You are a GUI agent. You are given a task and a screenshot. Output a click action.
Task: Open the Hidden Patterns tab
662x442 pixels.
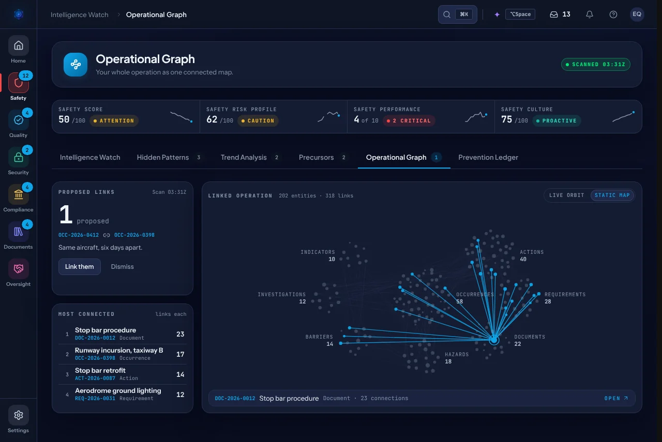(171, 158)
